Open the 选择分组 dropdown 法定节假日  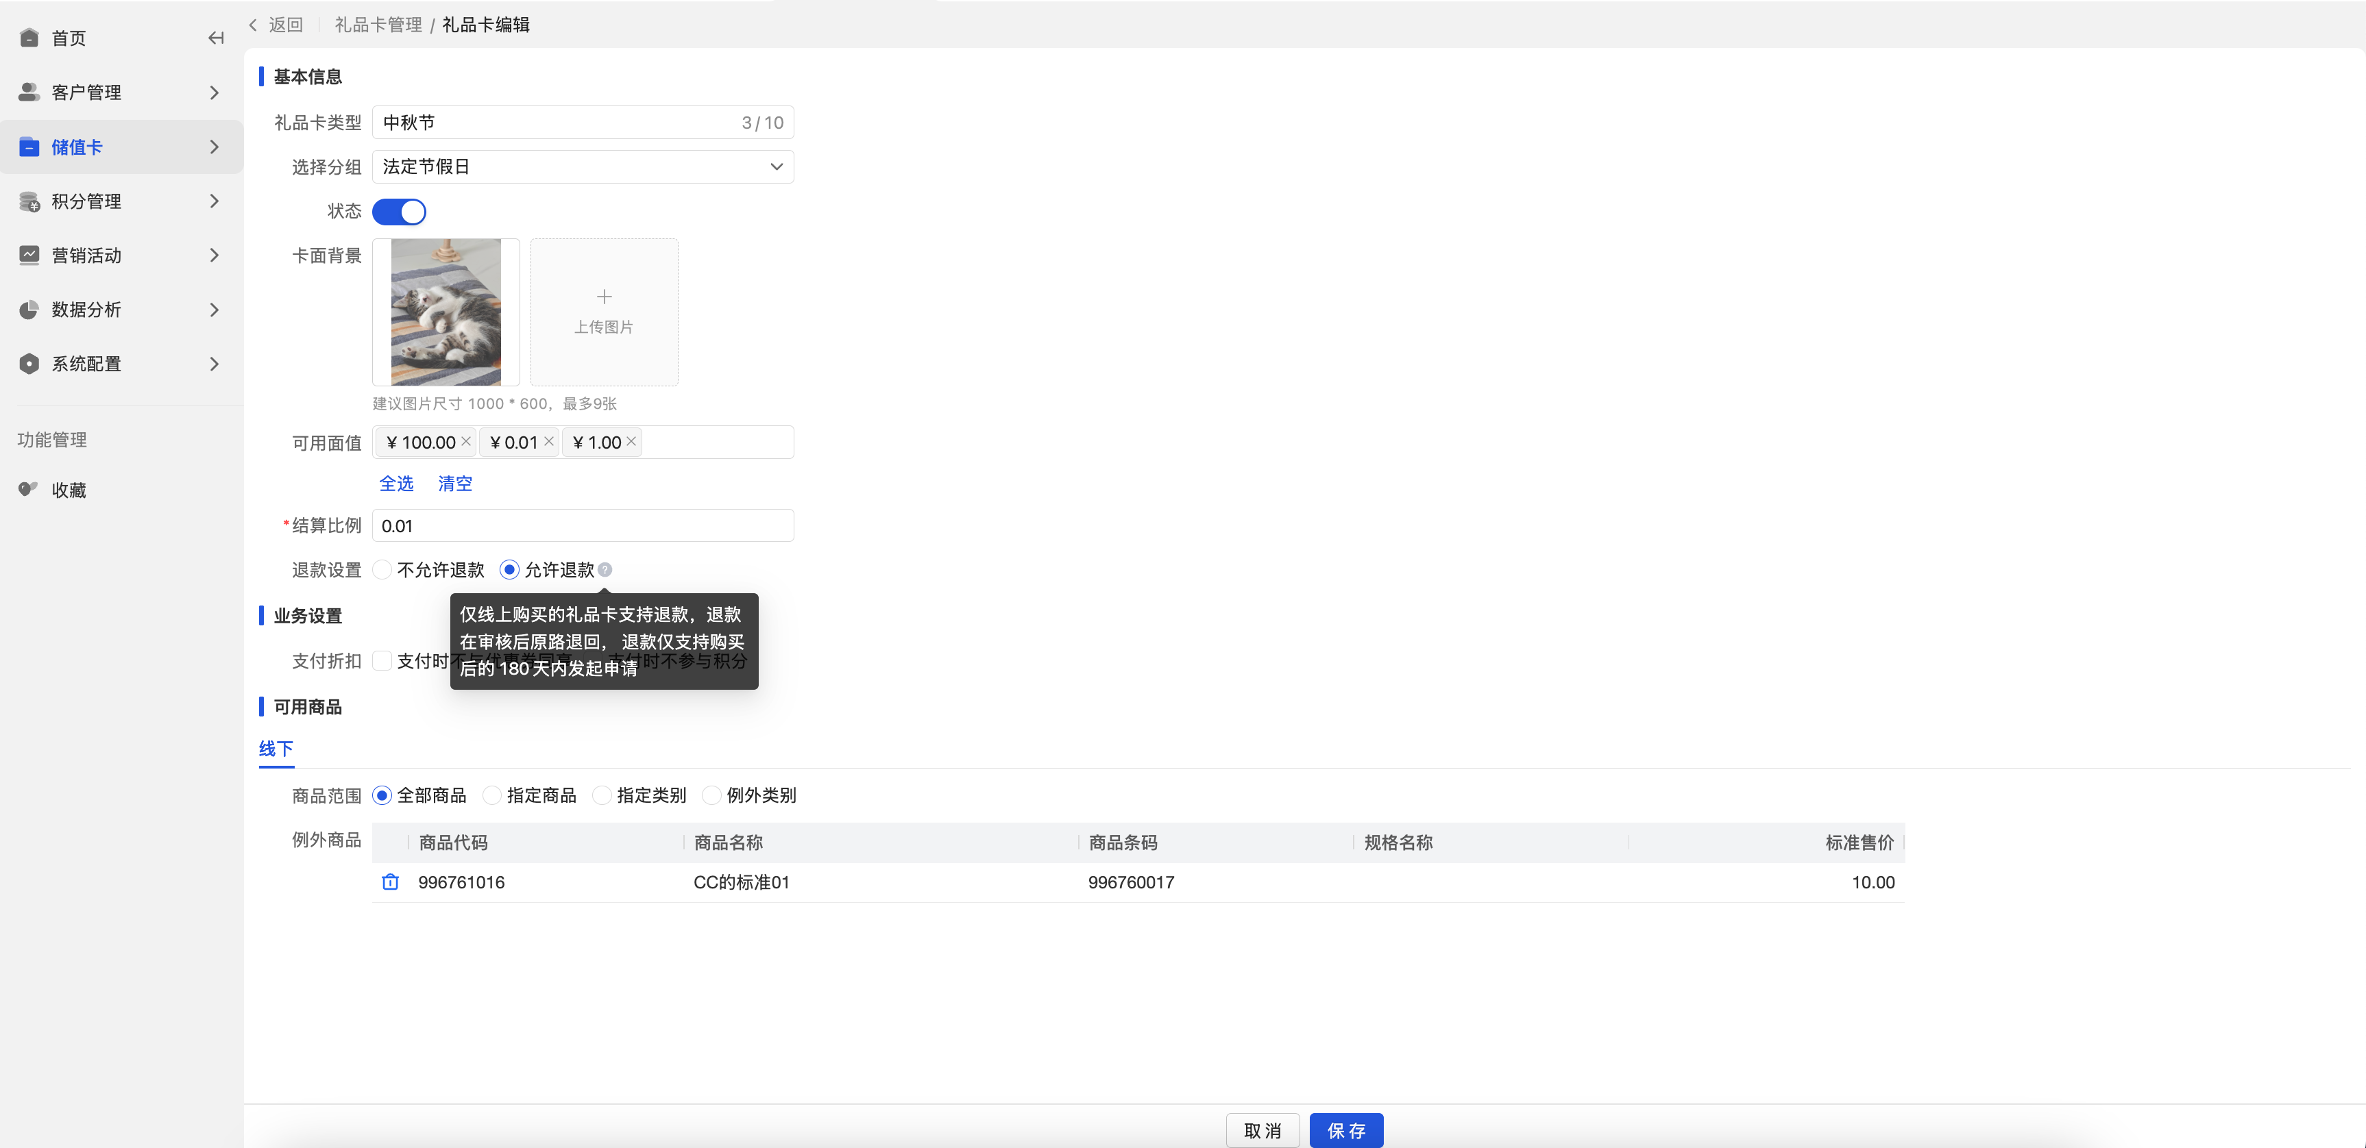click(x=583, y=167)
